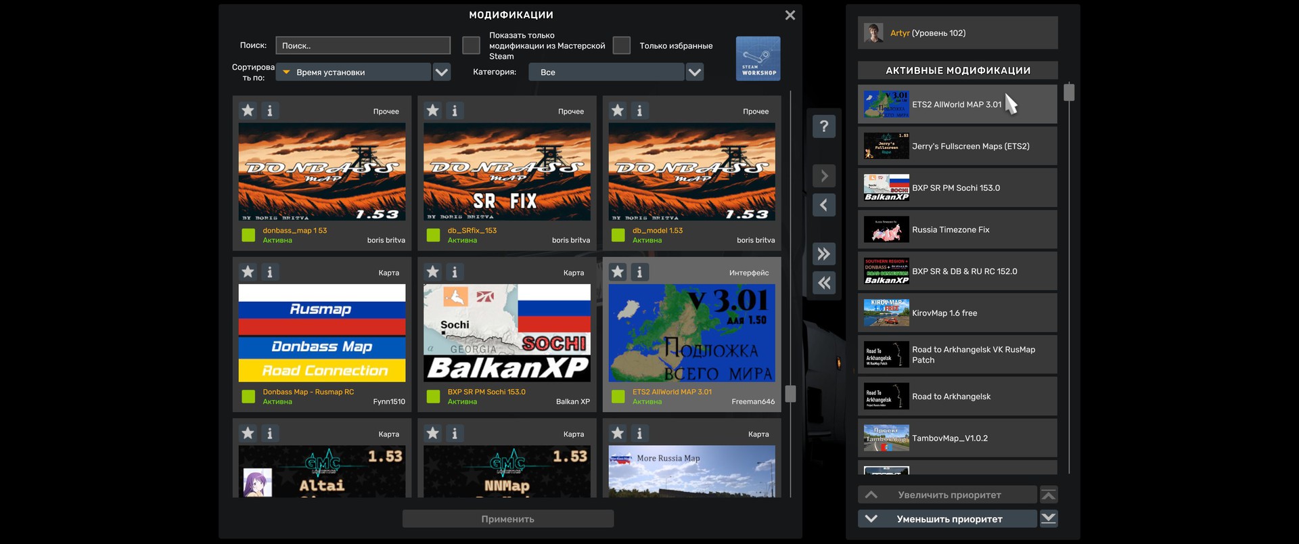The image size is (1299, 544).
Task: Favorite the donbass_map 1 53 mod star
Action: [x=248, y=110]
